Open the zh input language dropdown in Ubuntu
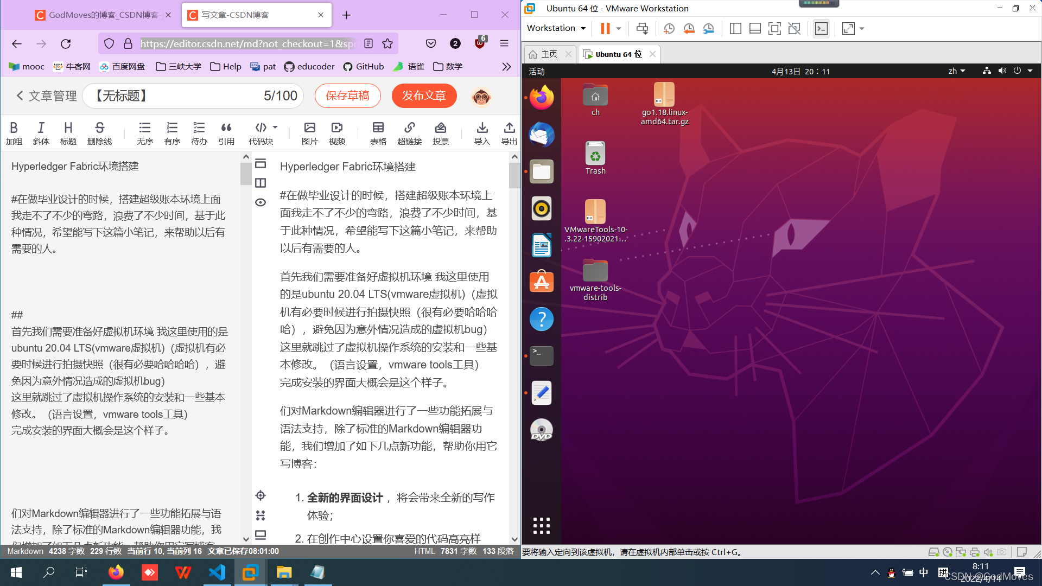Viewport: 1042px width, 586px height. click(x=956, y=71)
